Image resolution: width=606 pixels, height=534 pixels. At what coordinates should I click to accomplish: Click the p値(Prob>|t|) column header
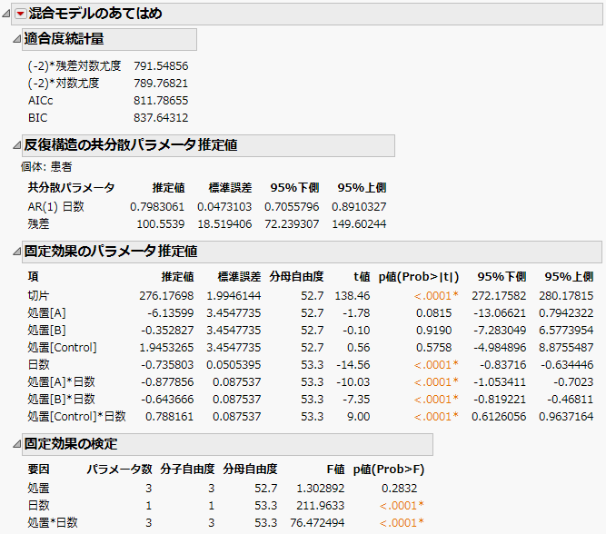(419, 277)
